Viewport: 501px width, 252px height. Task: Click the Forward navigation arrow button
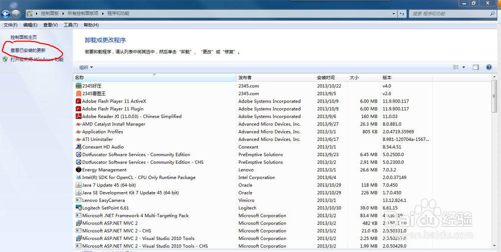[x=16, y=13]
